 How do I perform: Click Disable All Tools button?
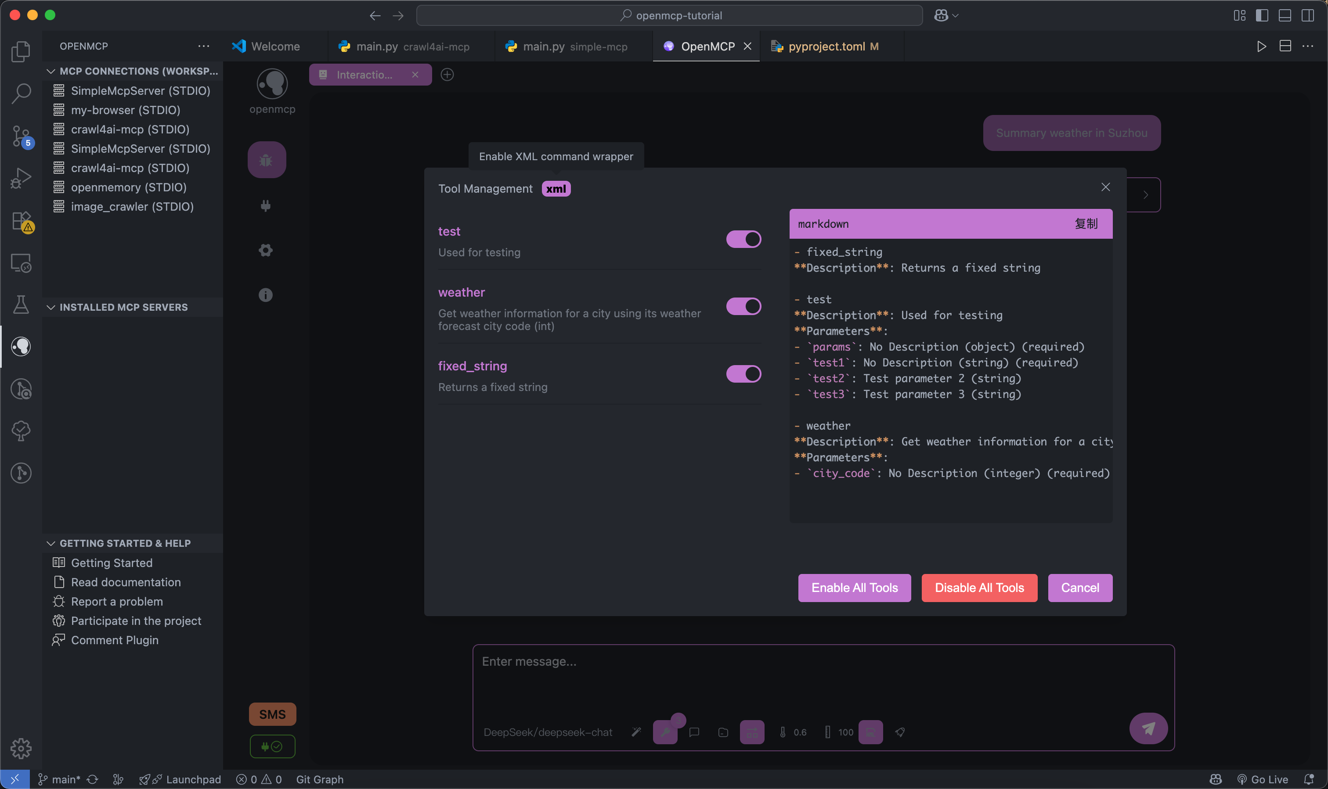click(978, 588)
